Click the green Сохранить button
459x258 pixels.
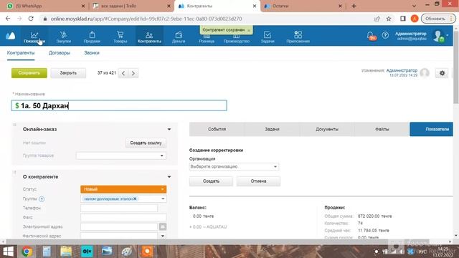click(29, 73)
